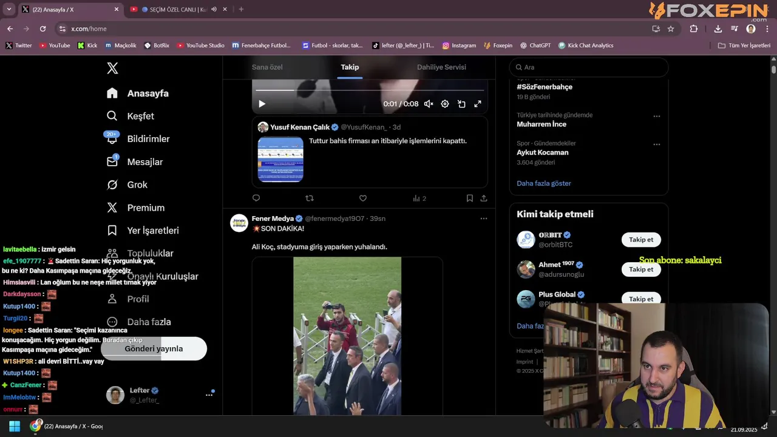Open Yusuf Kenan Çalık quoted thumbnail
777x437 pixels.
tap(280, 159)
